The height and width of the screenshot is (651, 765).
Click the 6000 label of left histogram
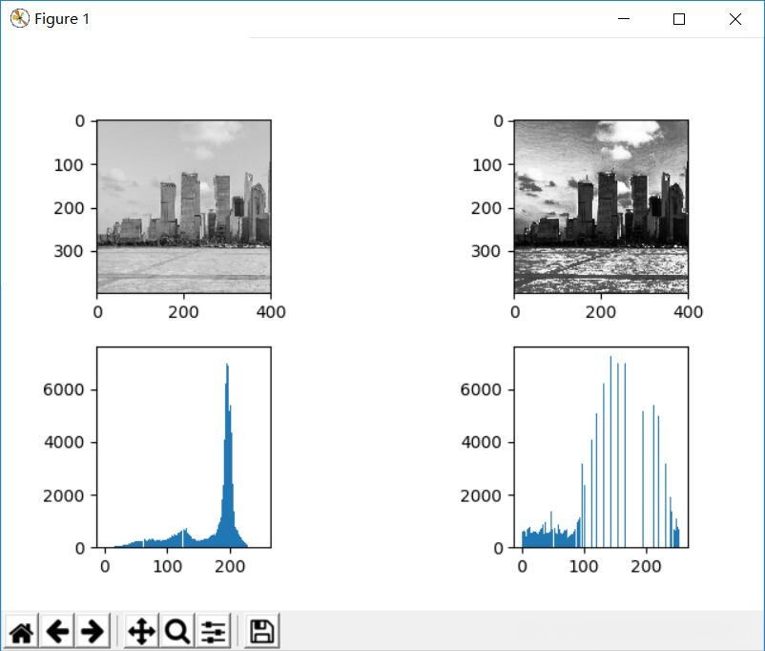pyautogui.click(x=63, y=389)
